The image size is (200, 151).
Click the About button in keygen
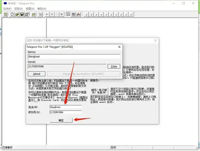tap(37, 74)
